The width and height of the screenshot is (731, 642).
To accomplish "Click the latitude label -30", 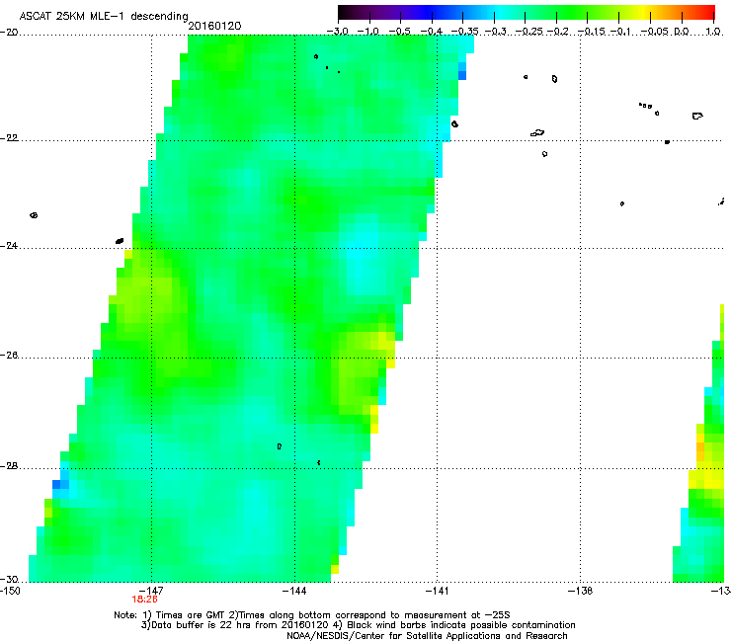I will pos(9,579).
